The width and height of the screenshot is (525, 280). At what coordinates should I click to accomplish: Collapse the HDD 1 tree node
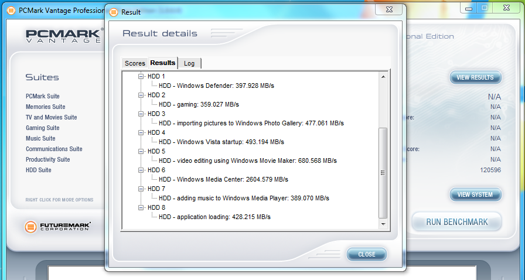pos(141,76)
